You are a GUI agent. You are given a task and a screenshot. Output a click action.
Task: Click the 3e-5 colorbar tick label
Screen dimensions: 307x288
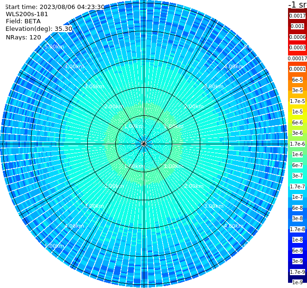point(298,90)
